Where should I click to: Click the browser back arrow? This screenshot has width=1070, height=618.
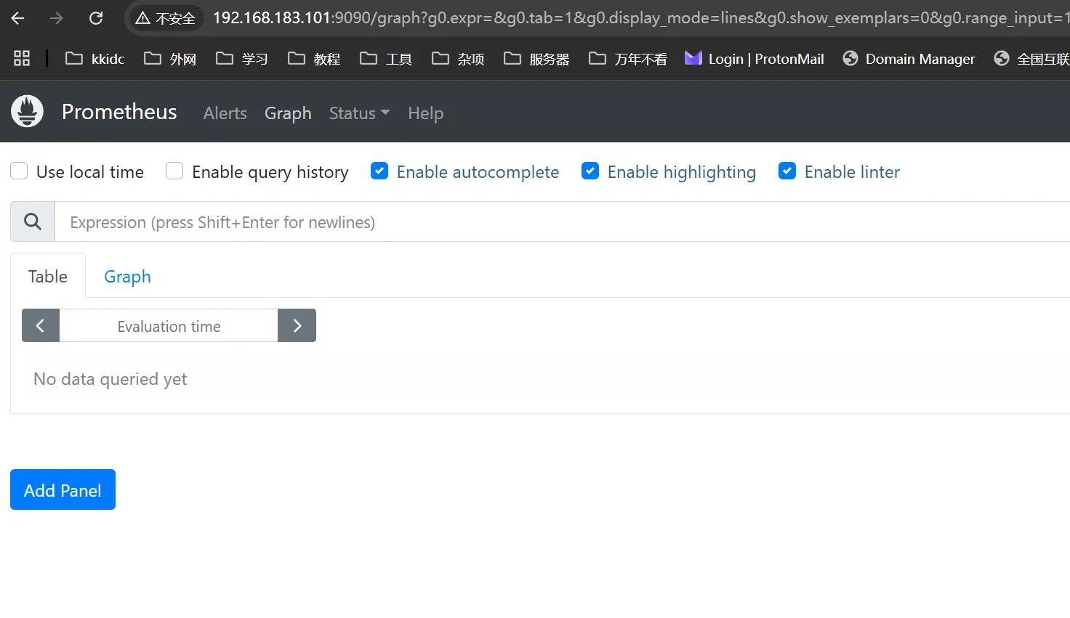point(18,18)
